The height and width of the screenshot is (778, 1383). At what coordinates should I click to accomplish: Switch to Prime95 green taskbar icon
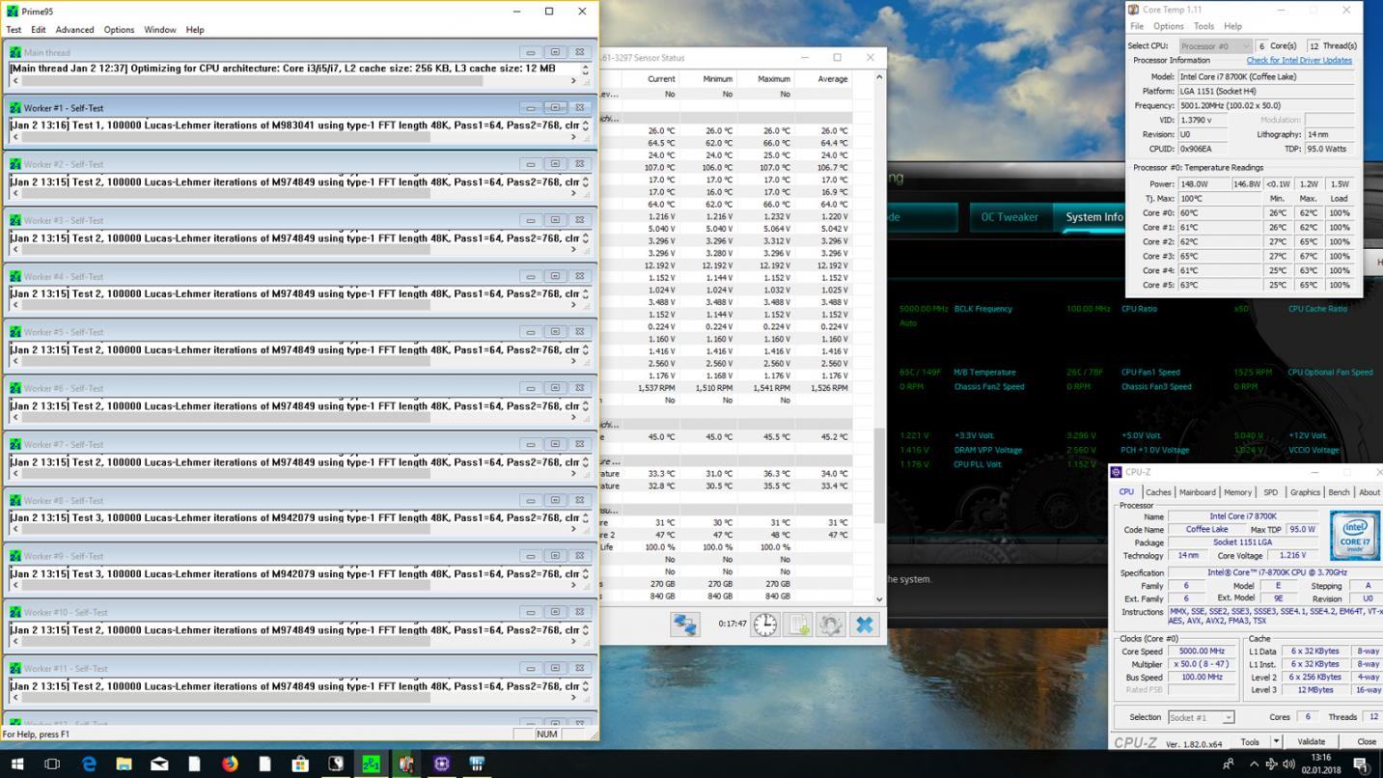click(x=371, y=764)
